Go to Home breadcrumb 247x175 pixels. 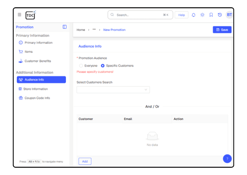click(x=81, y=30)
